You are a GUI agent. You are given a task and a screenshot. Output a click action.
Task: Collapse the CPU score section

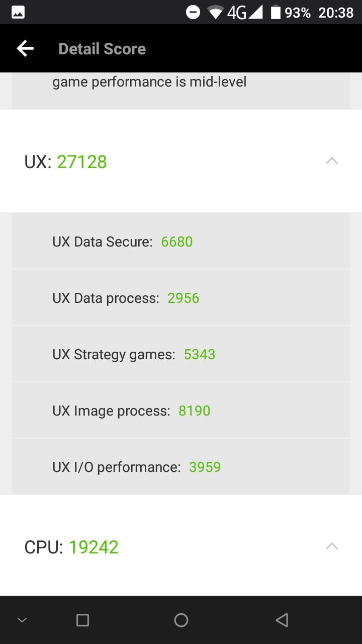click(x=332, y=546)
